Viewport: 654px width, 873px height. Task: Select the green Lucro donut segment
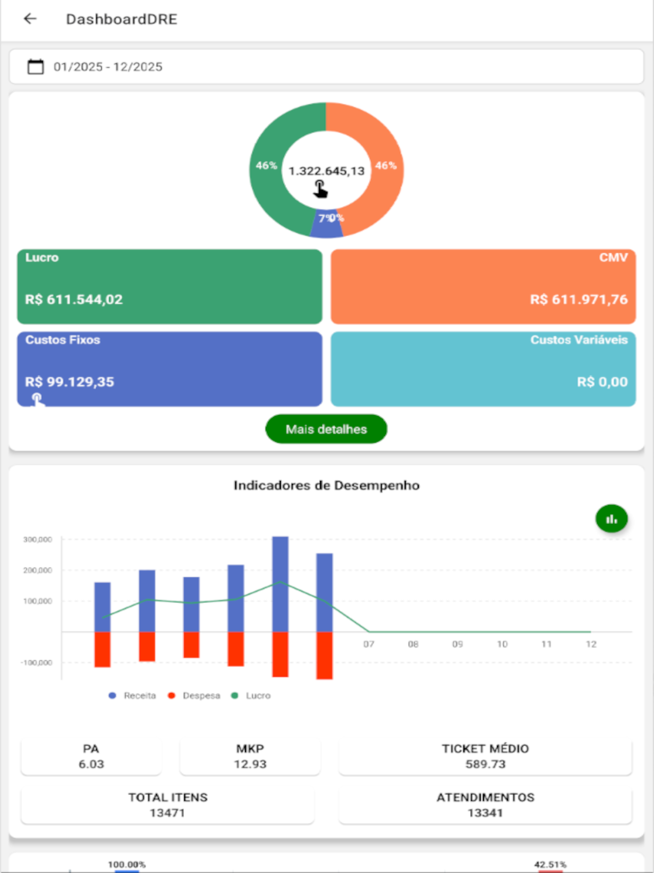coord(265,166)
